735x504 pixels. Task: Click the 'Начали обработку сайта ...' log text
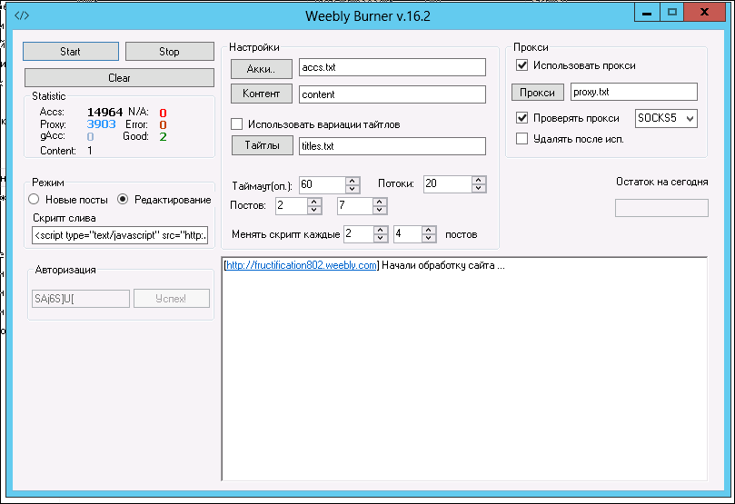point(443,265)
